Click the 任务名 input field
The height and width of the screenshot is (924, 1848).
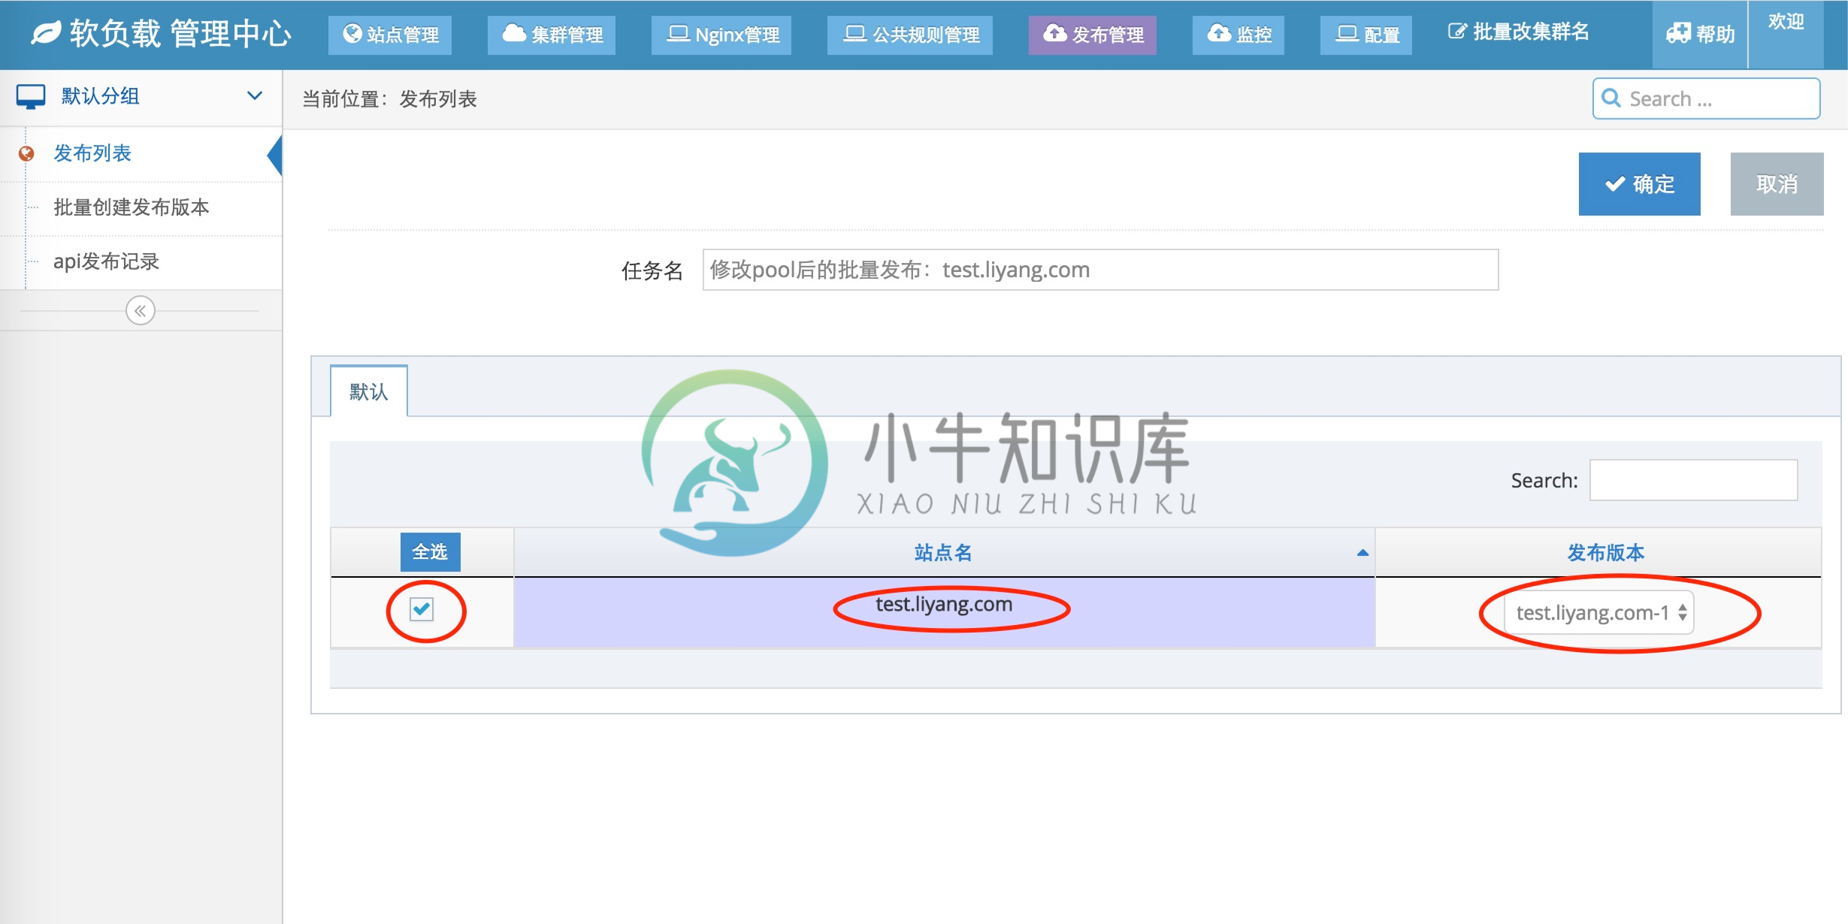(x=1096, y=270)
